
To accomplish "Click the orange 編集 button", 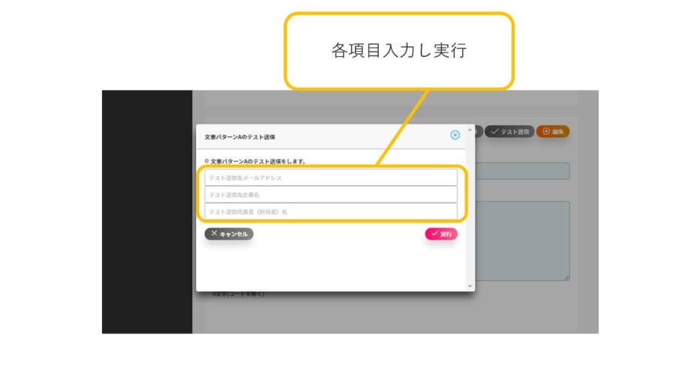I will pos(553,131).
